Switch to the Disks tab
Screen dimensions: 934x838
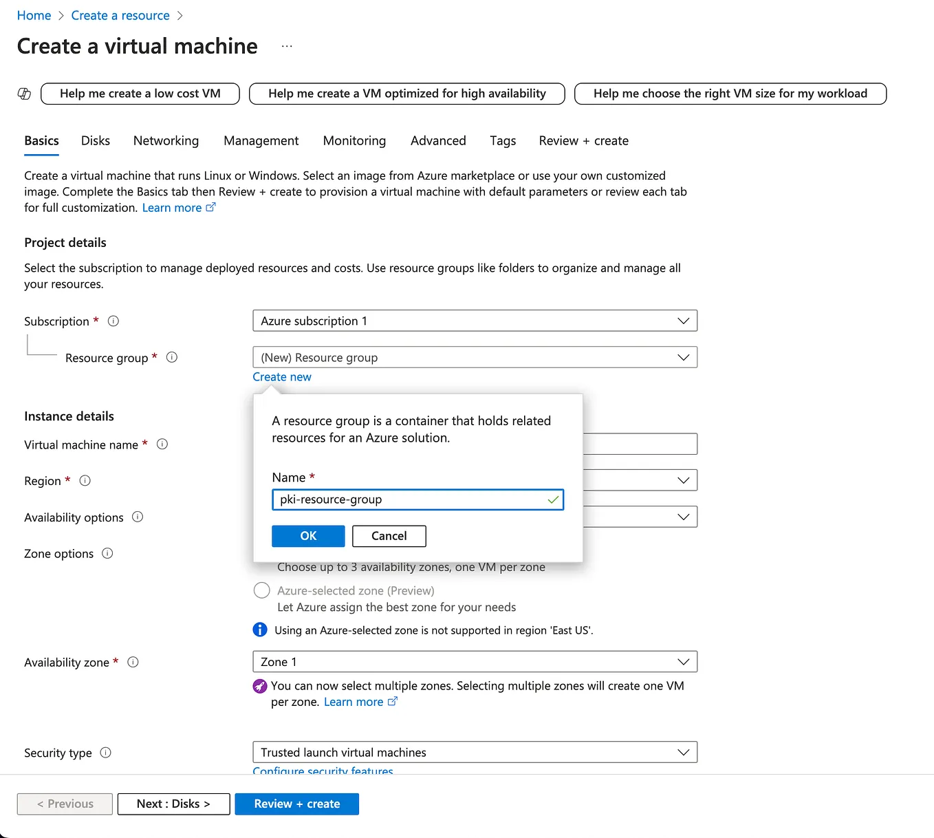pyautogui.click(x=95, y=140)
